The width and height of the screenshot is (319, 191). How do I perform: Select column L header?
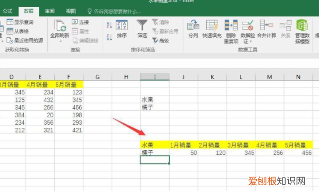click(x=241, y=77)
